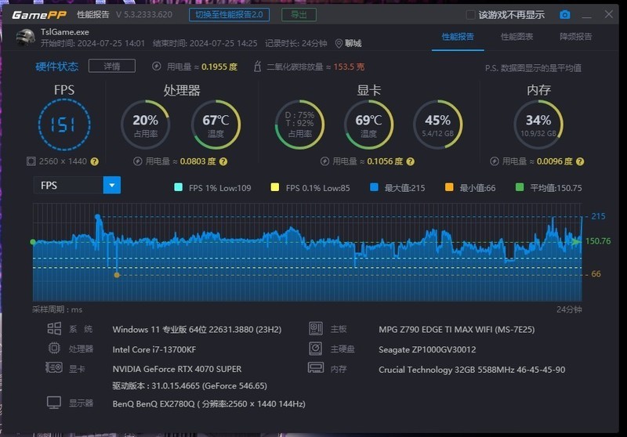Click the 驱动版本 31.0.15.4665 driver text
This screenshot has height=437, width=627.
pyautogui.click(x=190, y=386)
